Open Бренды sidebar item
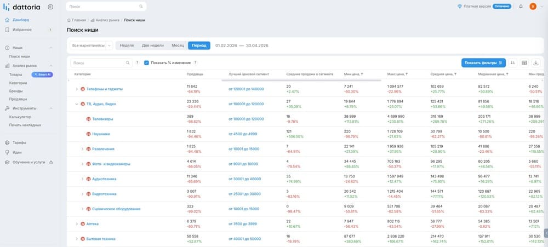Viewport: 548px width, 247px height. tap(16, 91)
